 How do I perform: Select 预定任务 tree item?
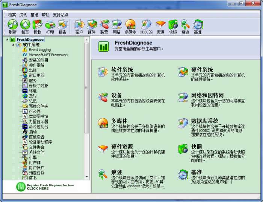tap(37, 173)
